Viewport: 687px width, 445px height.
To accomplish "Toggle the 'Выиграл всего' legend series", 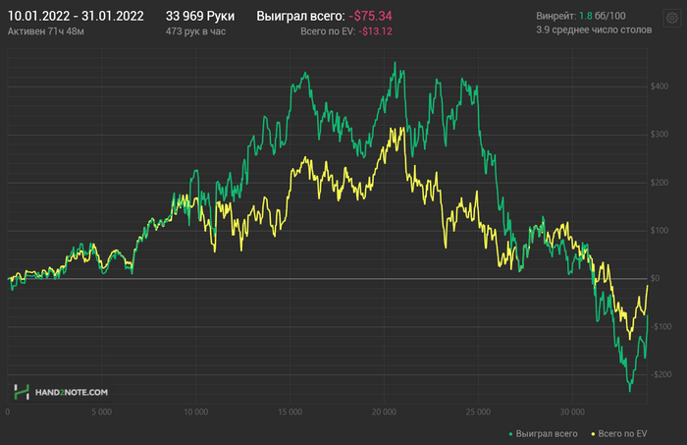I will (547, 433).
